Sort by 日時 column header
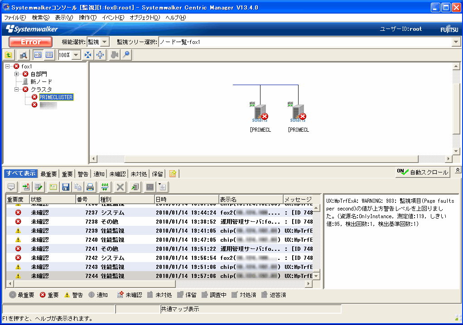The width and height of the screenshot is (463, 325). [x=187, y=200]
